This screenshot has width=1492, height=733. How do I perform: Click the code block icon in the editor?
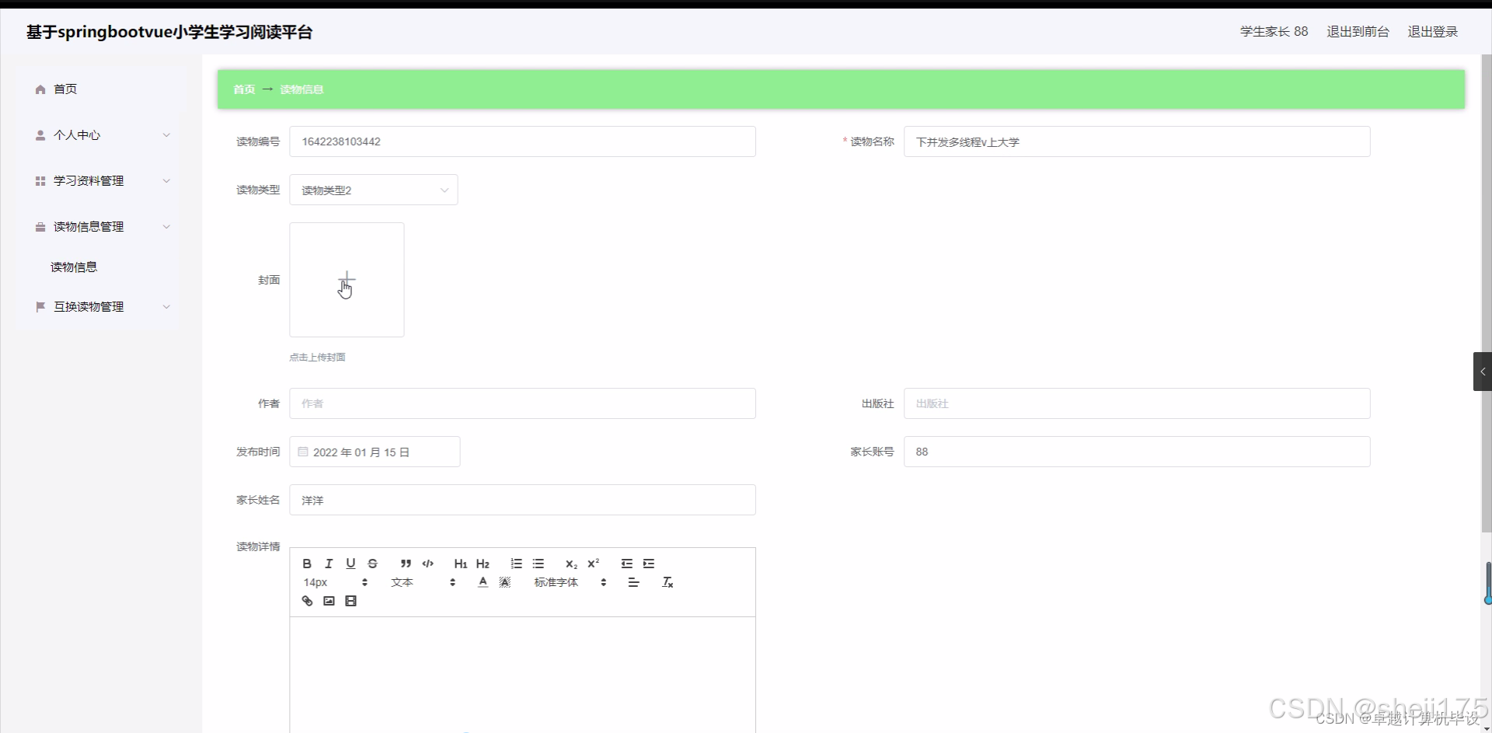[x=427, y=564]
